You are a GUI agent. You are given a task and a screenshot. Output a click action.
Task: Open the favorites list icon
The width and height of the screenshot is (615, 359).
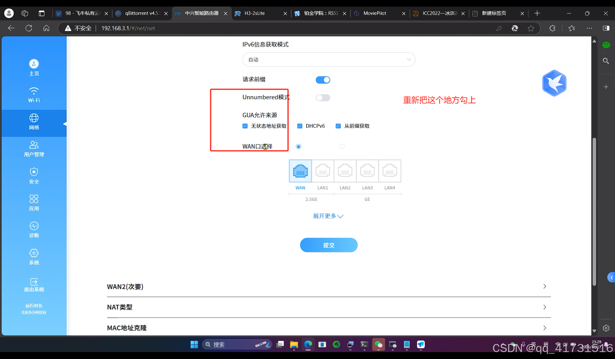point(572,28)
